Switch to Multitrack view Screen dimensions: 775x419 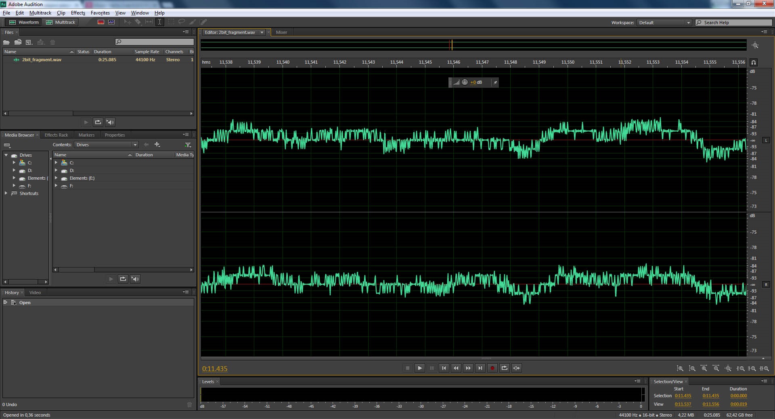coord(61,22)
